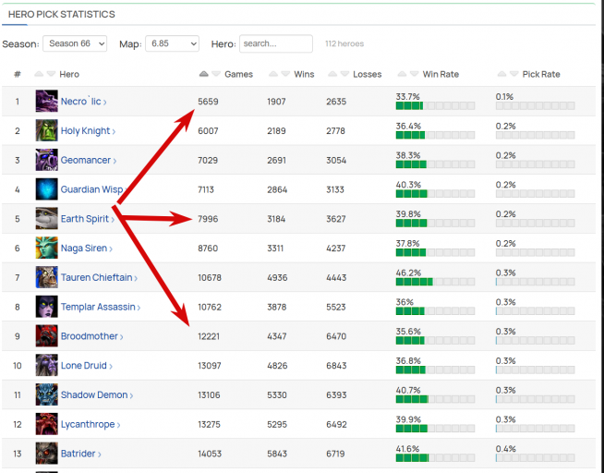604x473 pixels.
Task: Sort Pick Rate column descending arrow
Action: [x=513, y=74]
